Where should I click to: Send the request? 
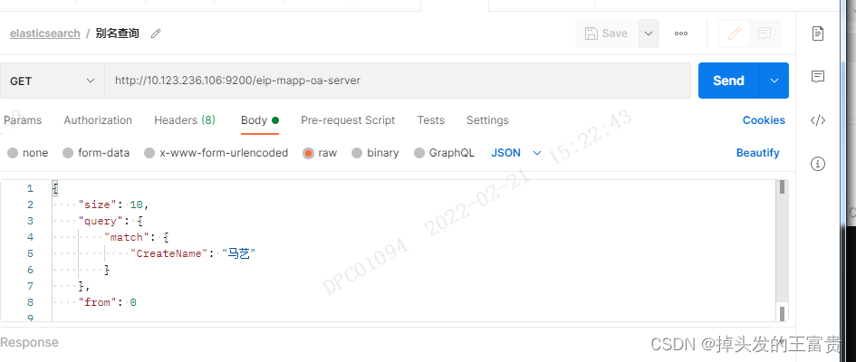(729, 81)
